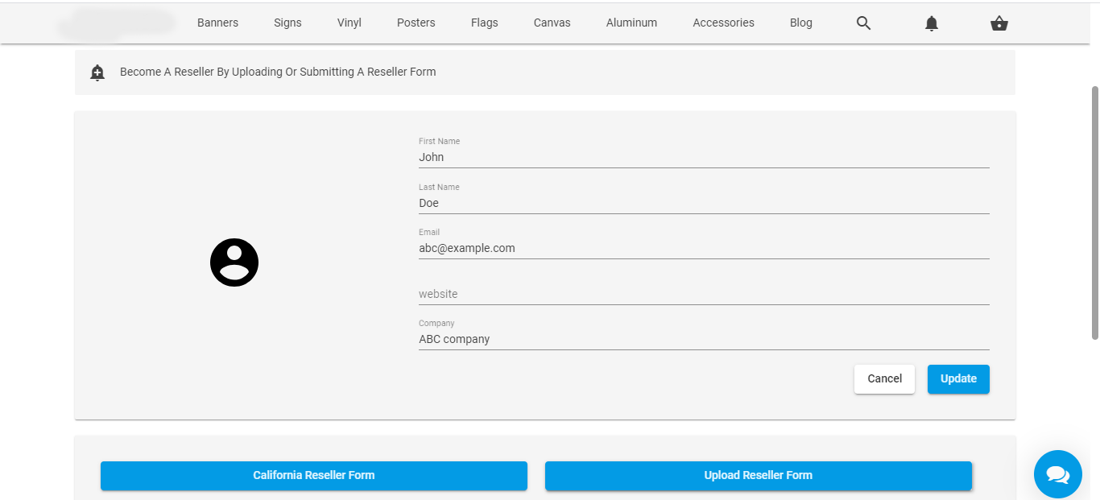The height and width of the screenshot is (500, 1100).
Task: Click Upload Reseller Form button
Action: 758,475
